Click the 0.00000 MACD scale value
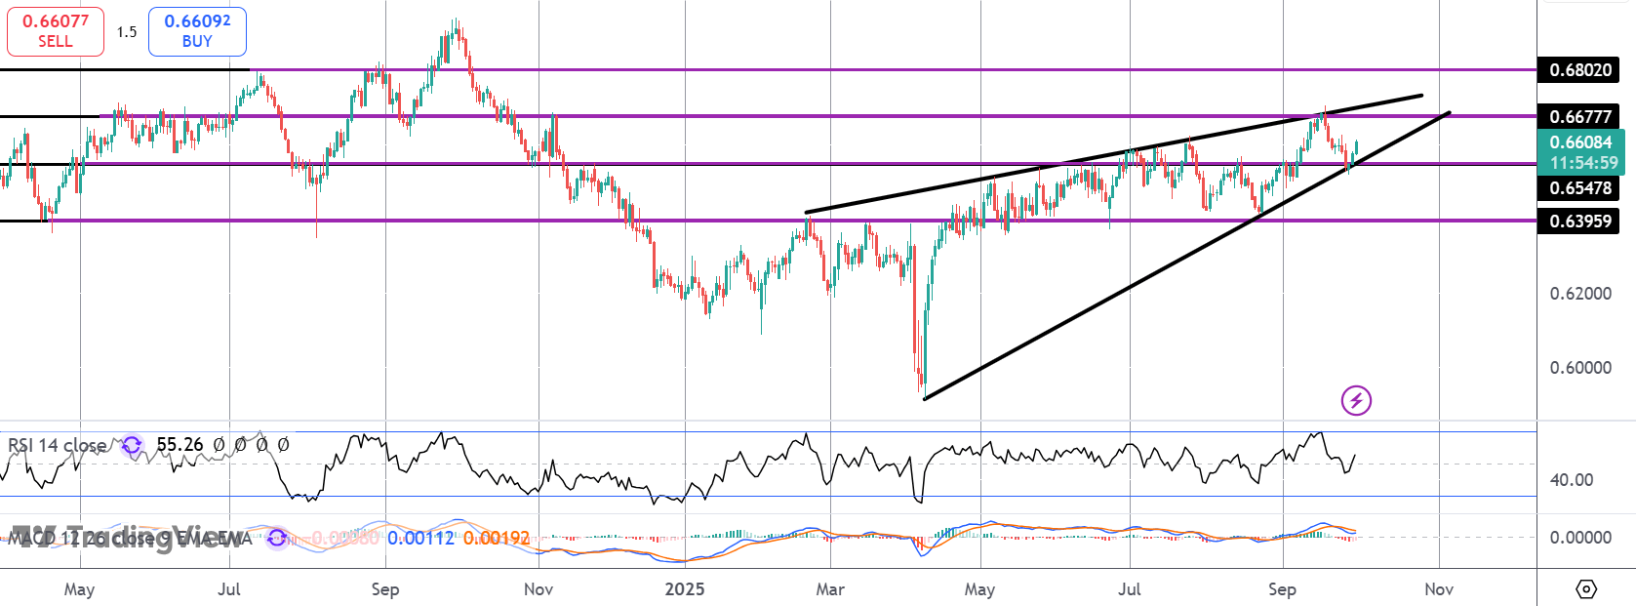 [1580, 538]
